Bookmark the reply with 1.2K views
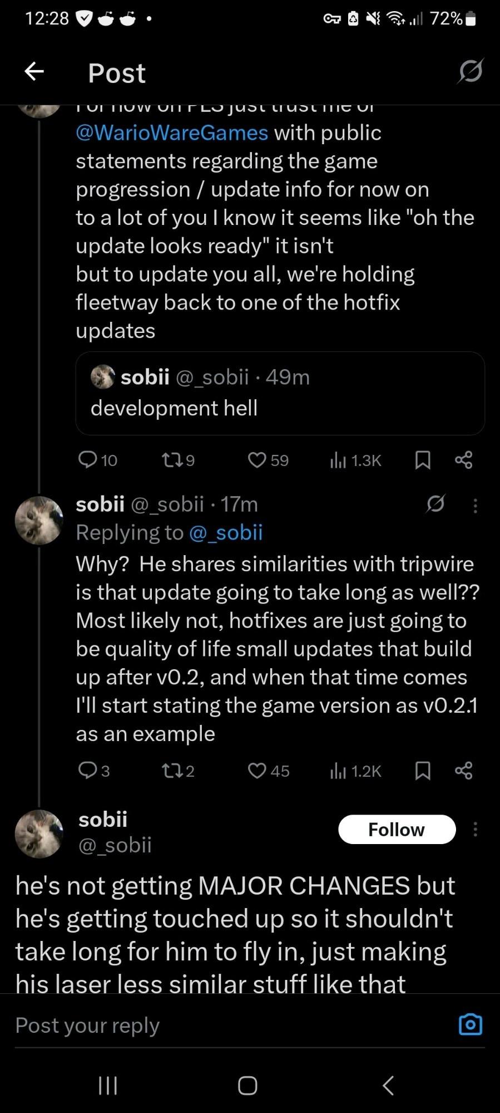This screenshot has width=500, height=1113. pyautogui.click(x=423, y=771)
